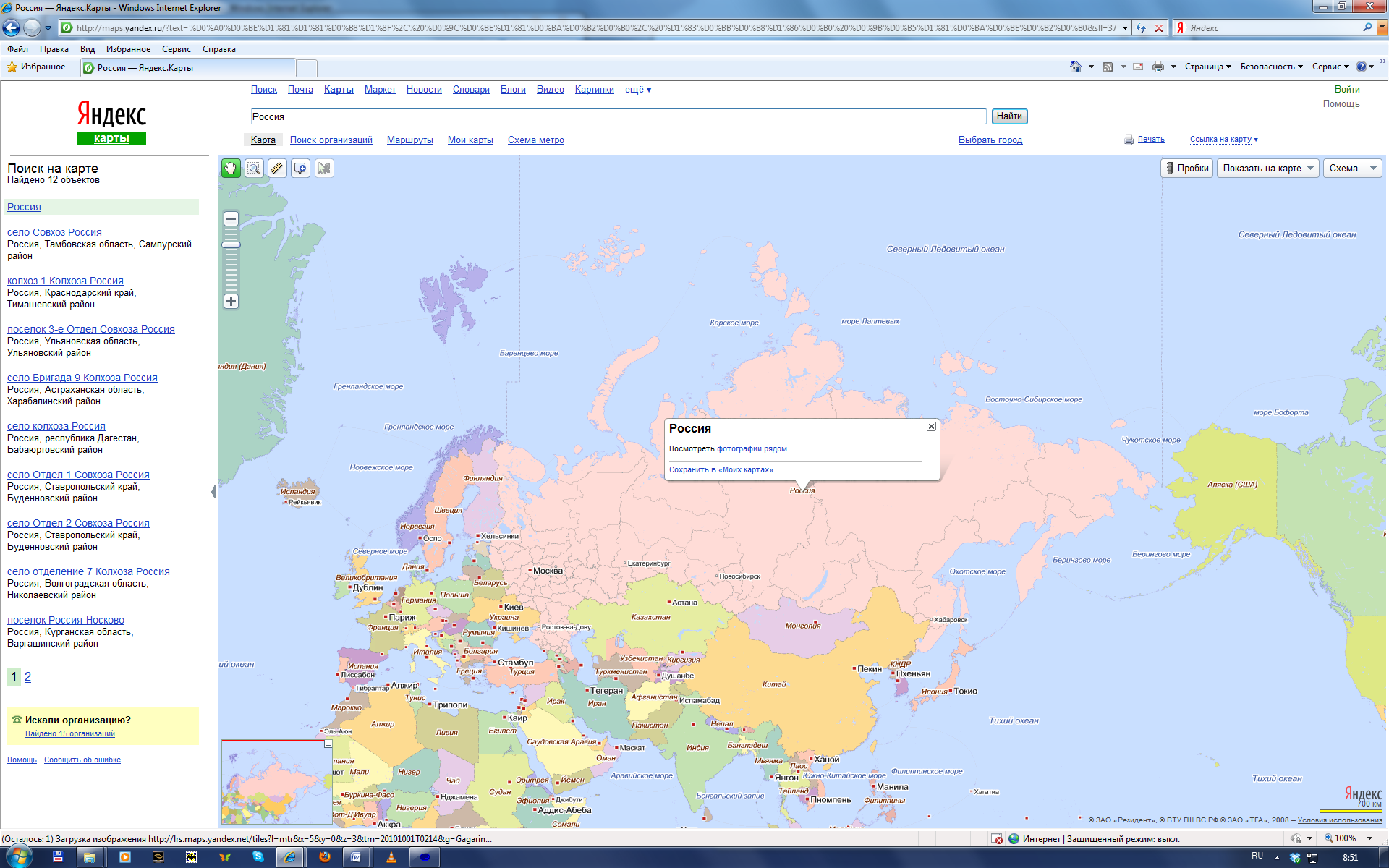1389x868 pixels.
Task: Go to results page 2
Action: click(x=27, y=677)
